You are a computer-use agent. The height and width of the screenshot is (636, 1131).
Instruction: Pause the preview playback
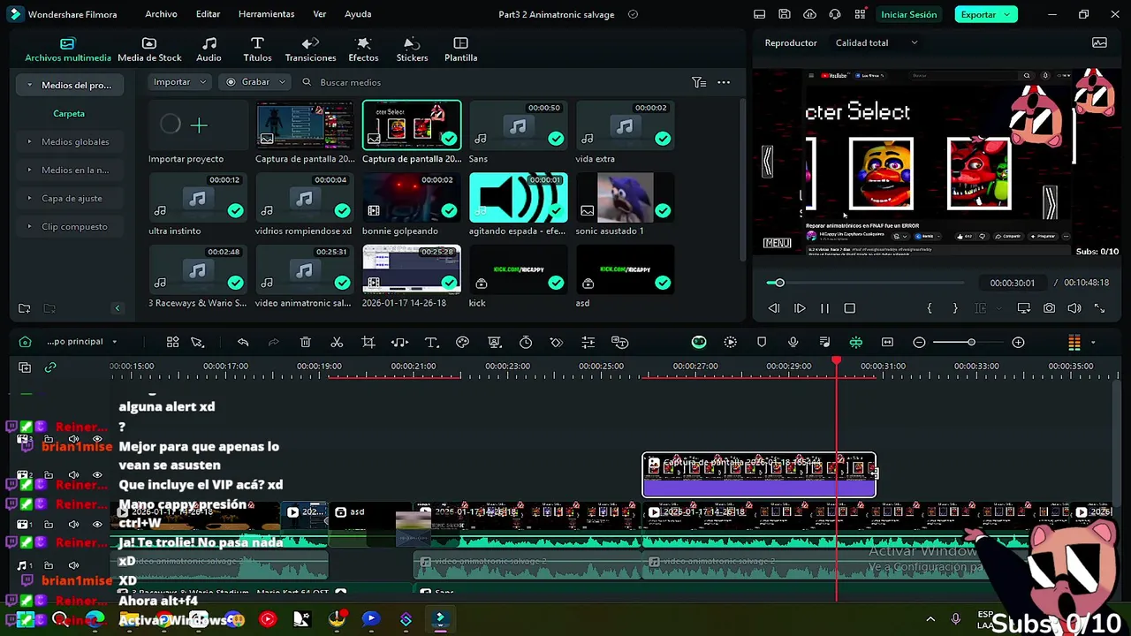[824, 308]
